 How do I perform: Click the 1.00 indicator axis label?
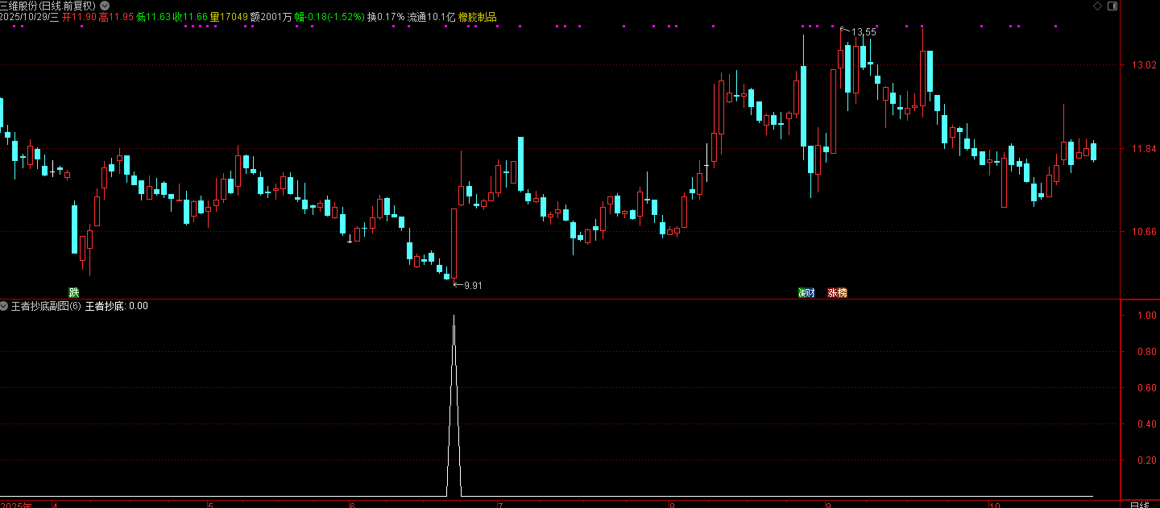tap(1147, 316)
